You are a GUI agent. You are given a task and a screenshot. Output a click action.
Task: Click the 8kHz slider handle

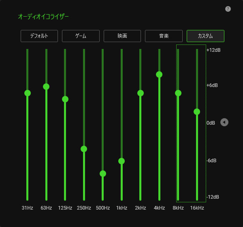[178, 93]
